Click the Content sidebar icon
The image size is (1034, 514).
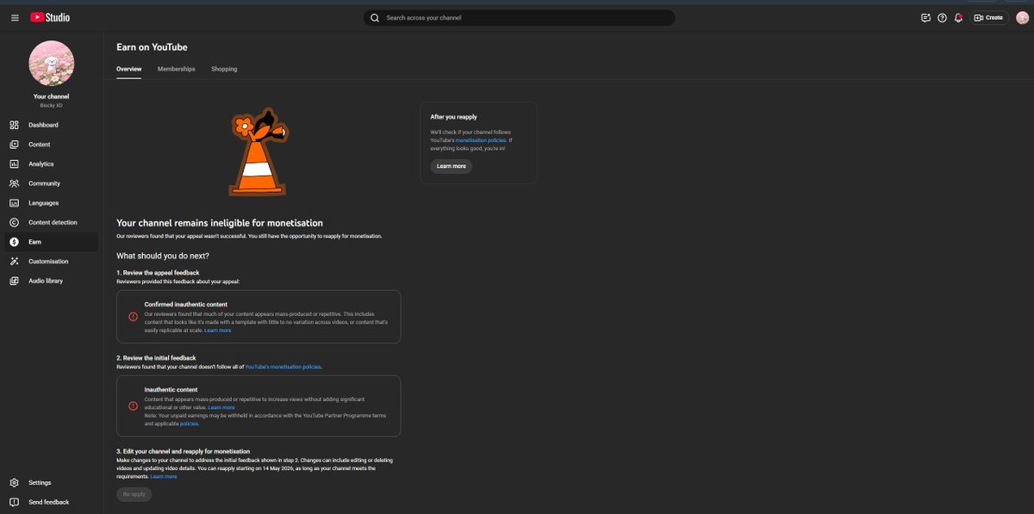15,145
